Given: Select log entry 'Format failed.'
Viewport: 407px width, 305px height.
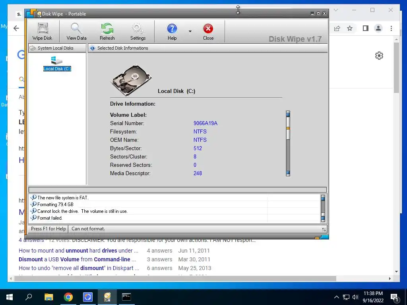Looking at the screenshot, I should [x=50, y=218].
